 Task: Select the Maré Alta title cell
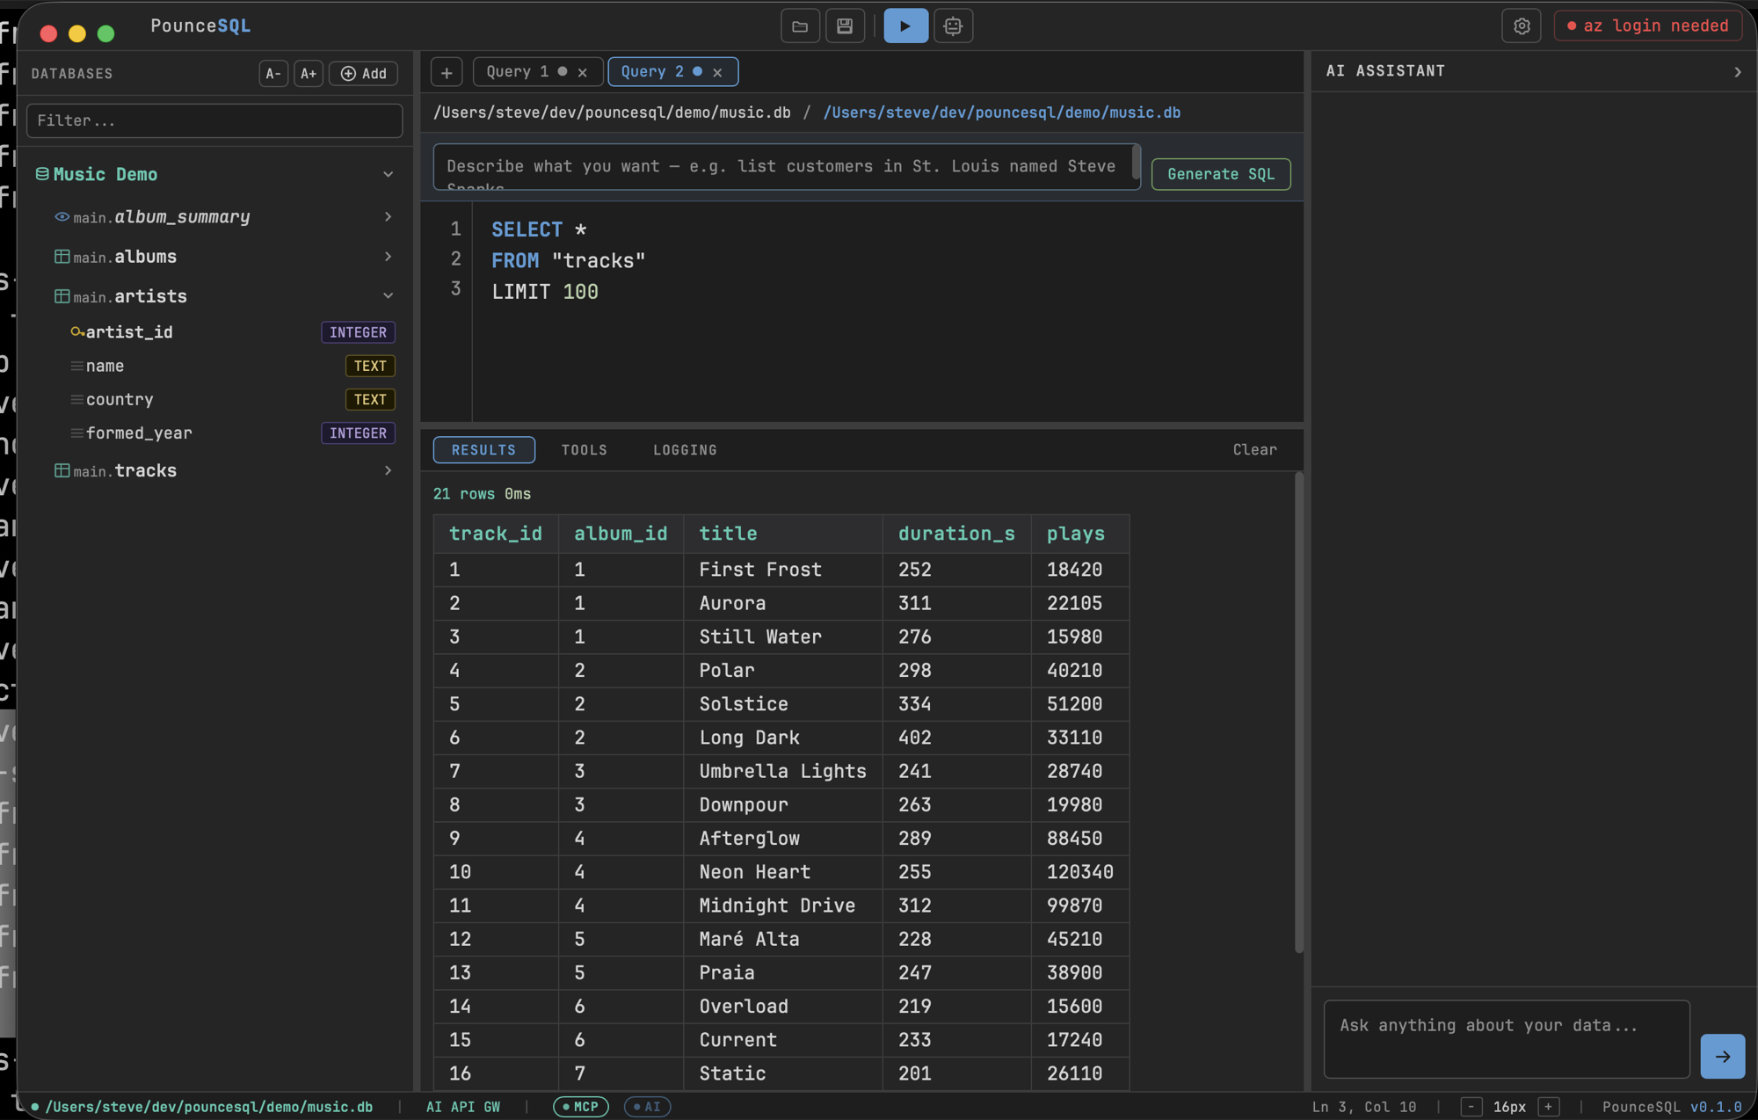[783, 939]
